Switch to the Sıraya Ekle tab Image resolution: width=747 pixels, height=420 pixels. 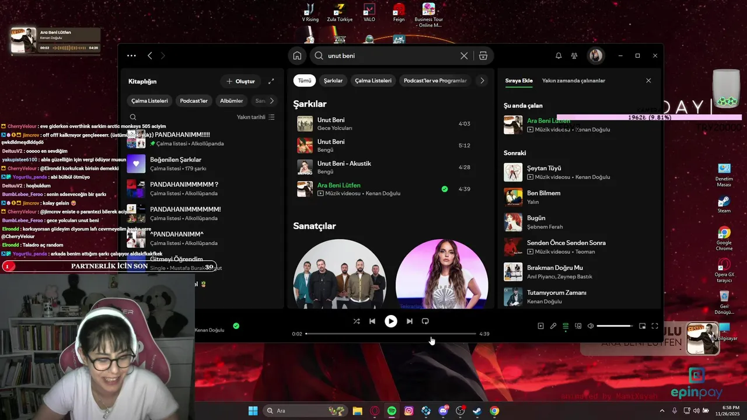(x=519, y=81)
